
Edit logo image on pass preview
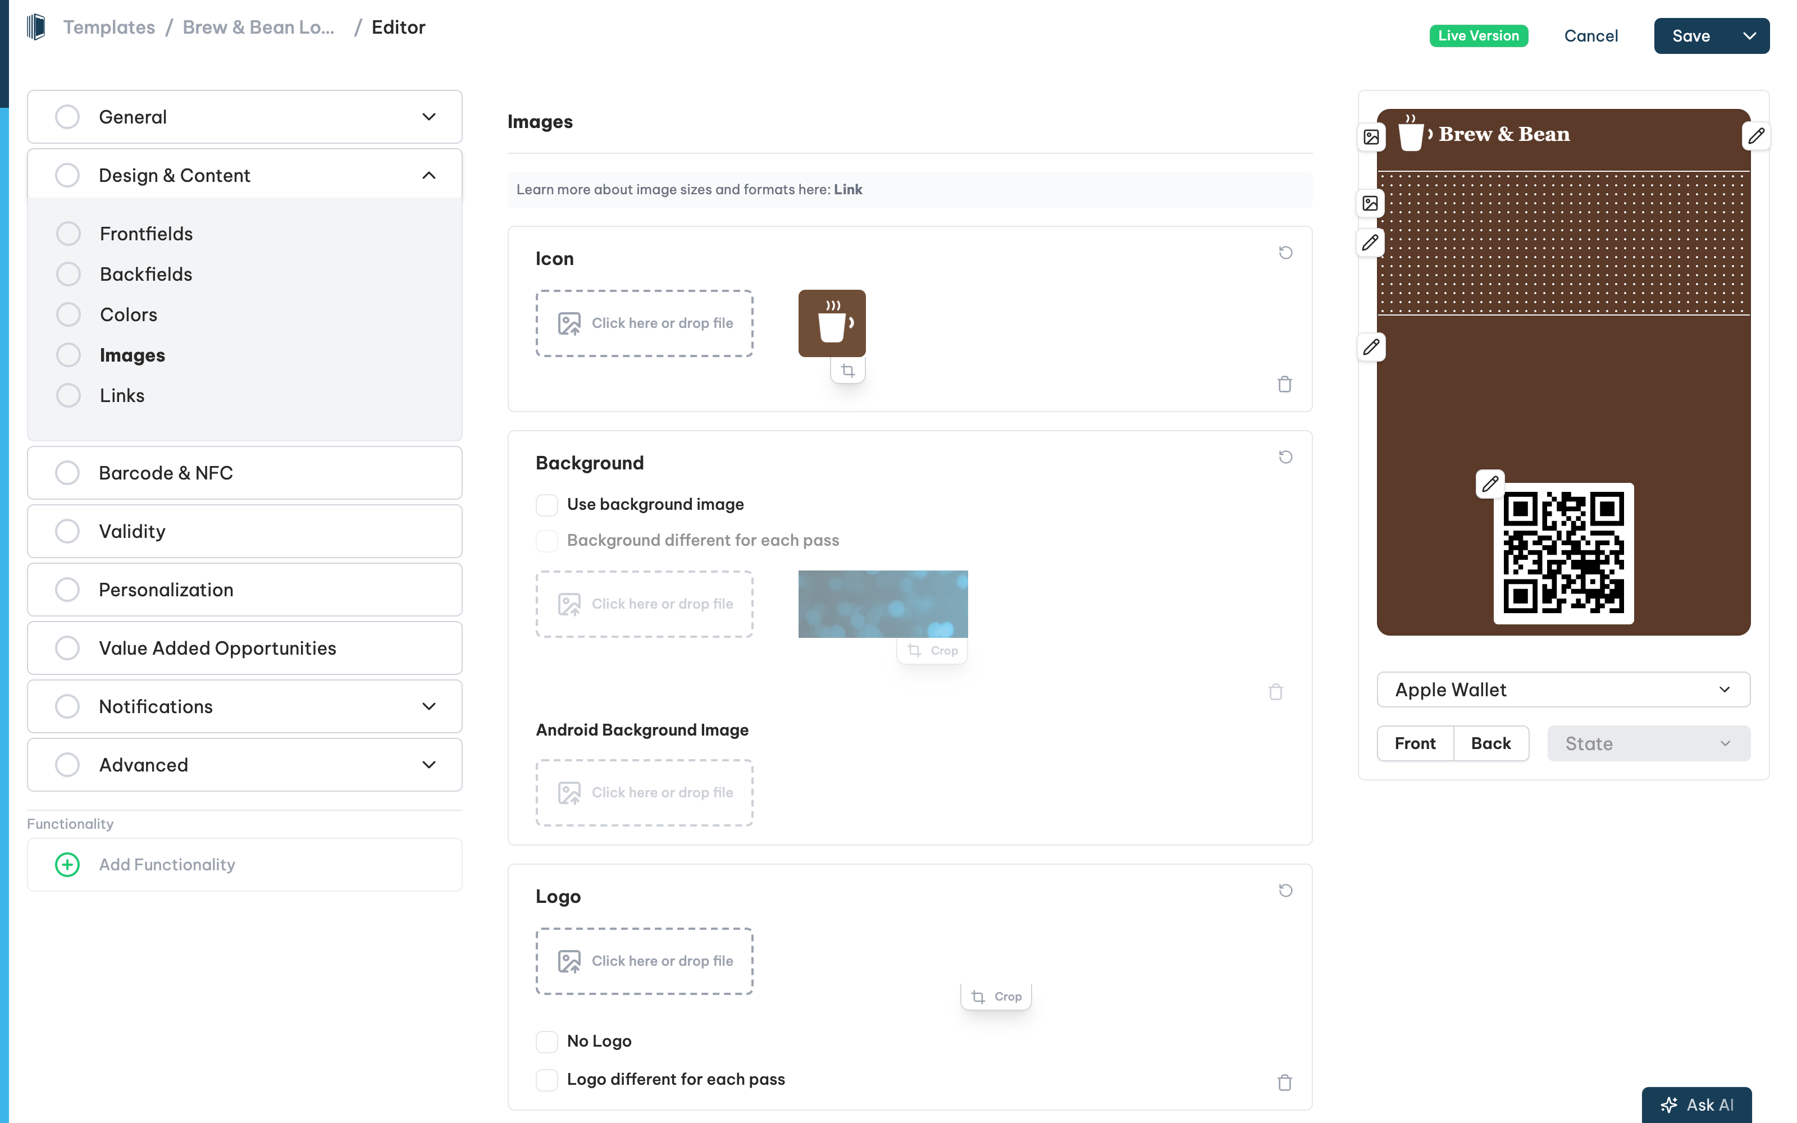pyautogui.click(x=1371, y=136)
